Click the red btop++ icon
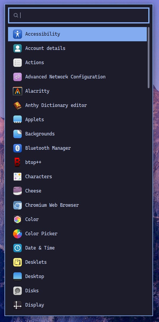Viewport: 159px width, 322px height. coord(18,162)
